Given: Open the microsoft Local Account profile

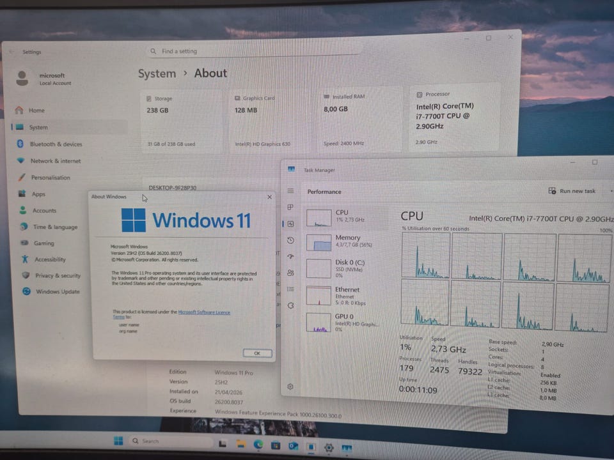Looking at the screenshot, I should click(x=44, y=79).
